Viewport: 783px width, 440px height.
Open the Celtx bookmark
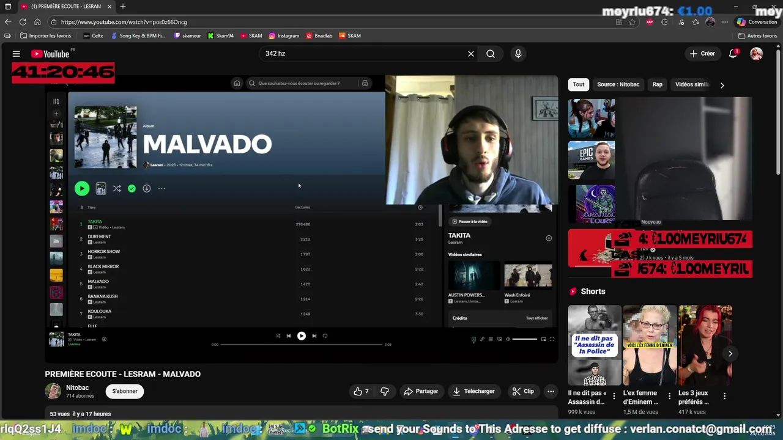coord(93,35)
